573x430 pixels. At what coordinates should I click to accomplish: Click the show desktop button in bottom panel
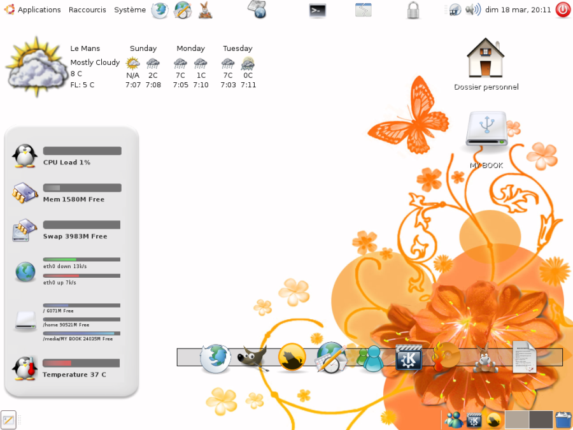point(8,420)
